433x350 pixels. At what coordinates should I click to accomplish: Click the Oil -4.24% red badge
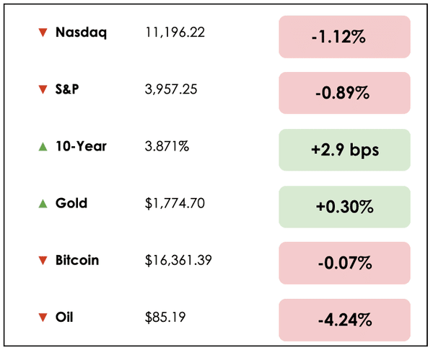click(x=344, y=320)
